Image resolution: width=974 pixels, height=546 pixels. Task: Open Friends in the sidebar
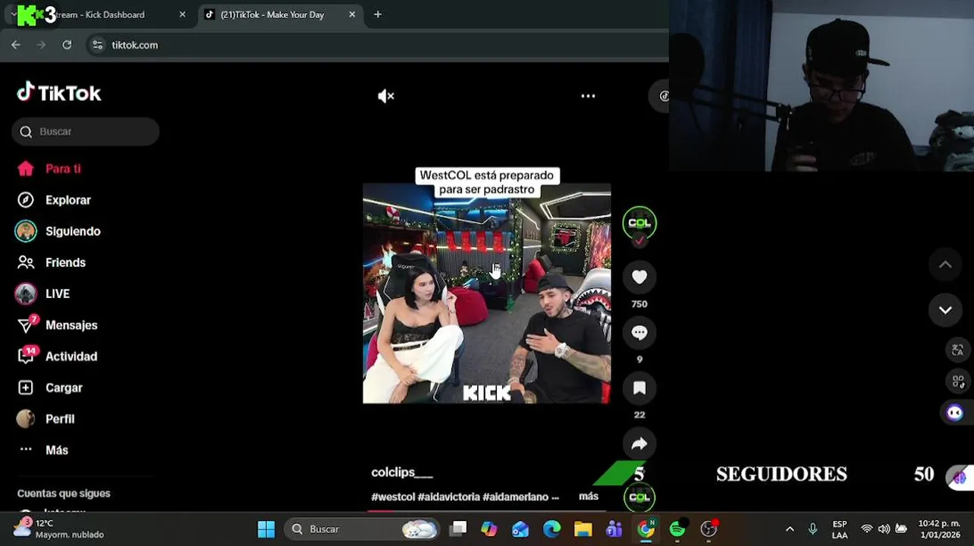[65, 262]
